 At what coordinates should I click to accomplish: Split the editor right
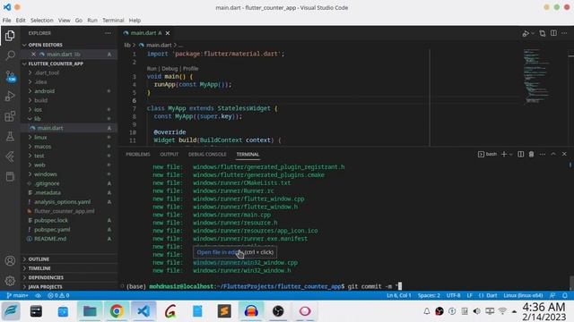pos(553,33)
